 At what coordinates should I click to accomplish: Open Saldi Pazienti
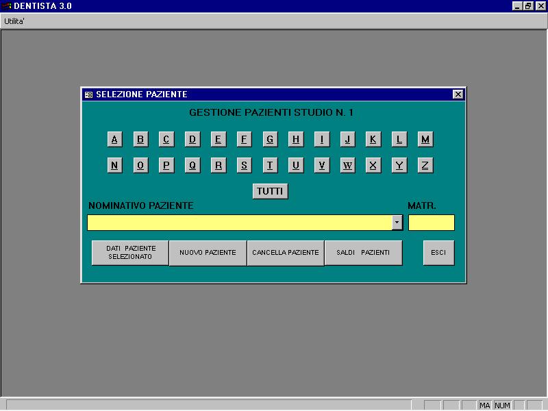pyautogui.click(x=363, y=253)
